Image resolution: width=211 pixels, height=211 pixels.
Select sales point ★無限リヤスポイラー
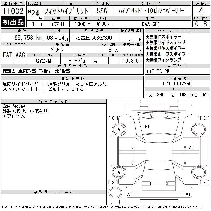pyautogui.click(x=166, y=48)
